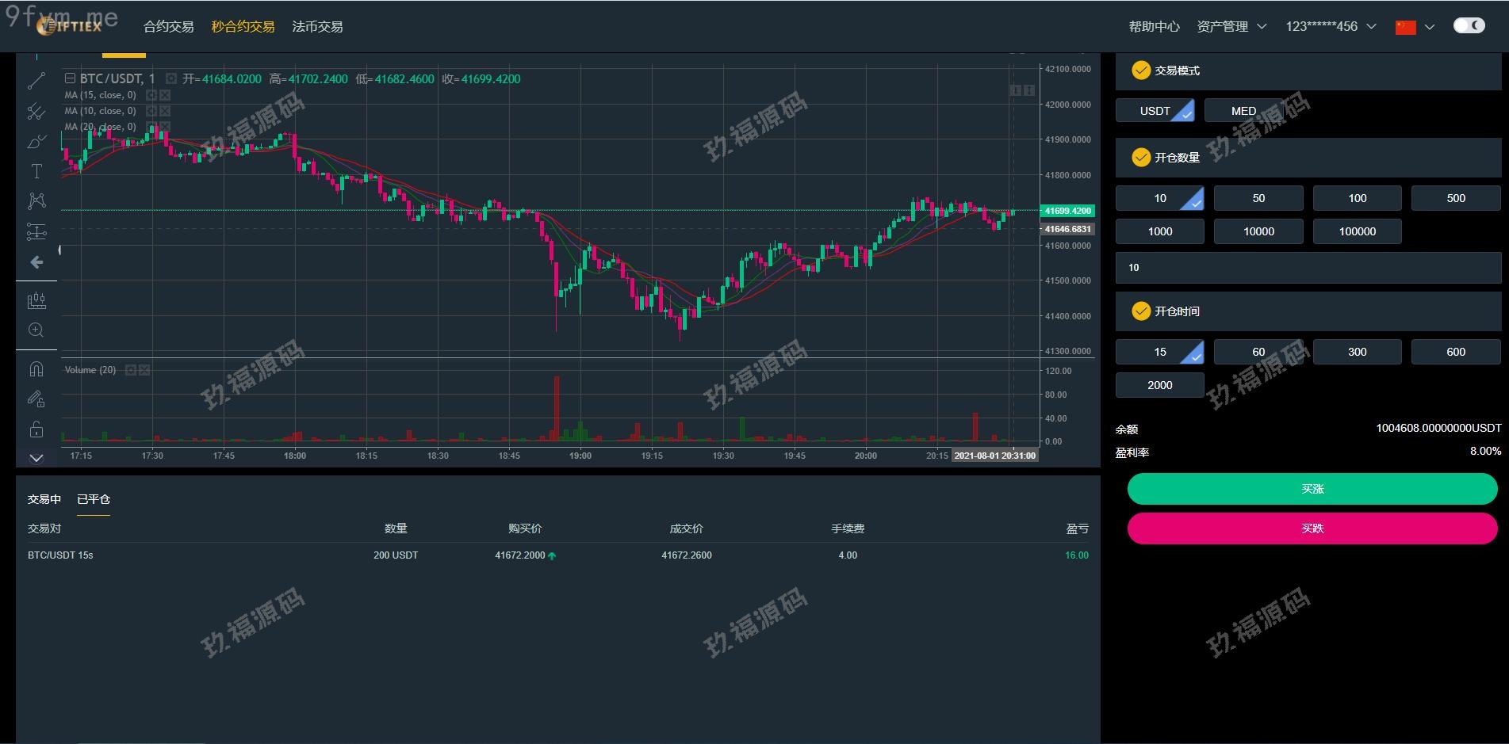Select 500 as position quantity
Screen dimensions: 1509x744
pyautogui.click(x=1455, y=198)
